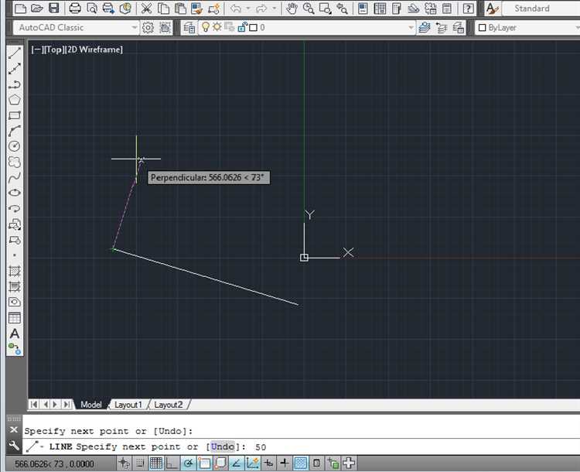The image size is (580, 472).
Task: Select the Rectangle tool
Action: click(15, 115)
